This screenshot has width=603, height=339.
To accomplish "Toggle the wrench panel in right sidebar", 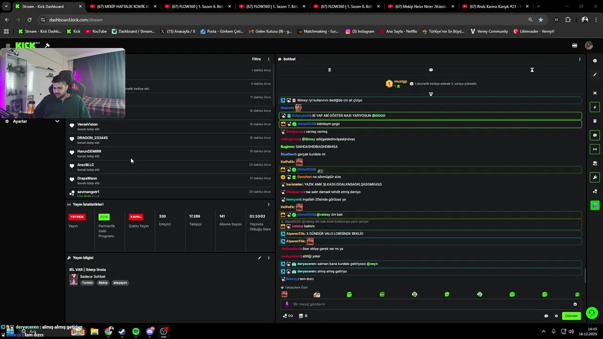I will point(595,178).
